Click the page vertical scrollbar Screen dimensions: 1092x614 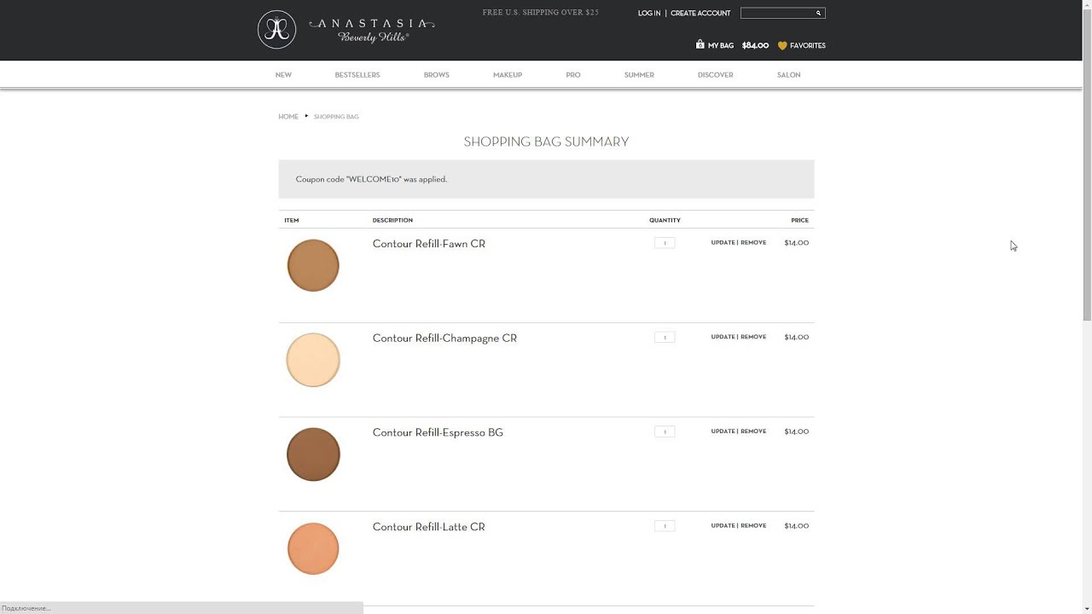(x=1087, y=256)
